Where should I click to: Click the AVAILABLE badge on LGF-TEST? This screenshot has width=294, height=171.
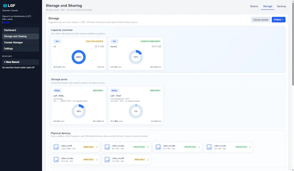point(155,90)
